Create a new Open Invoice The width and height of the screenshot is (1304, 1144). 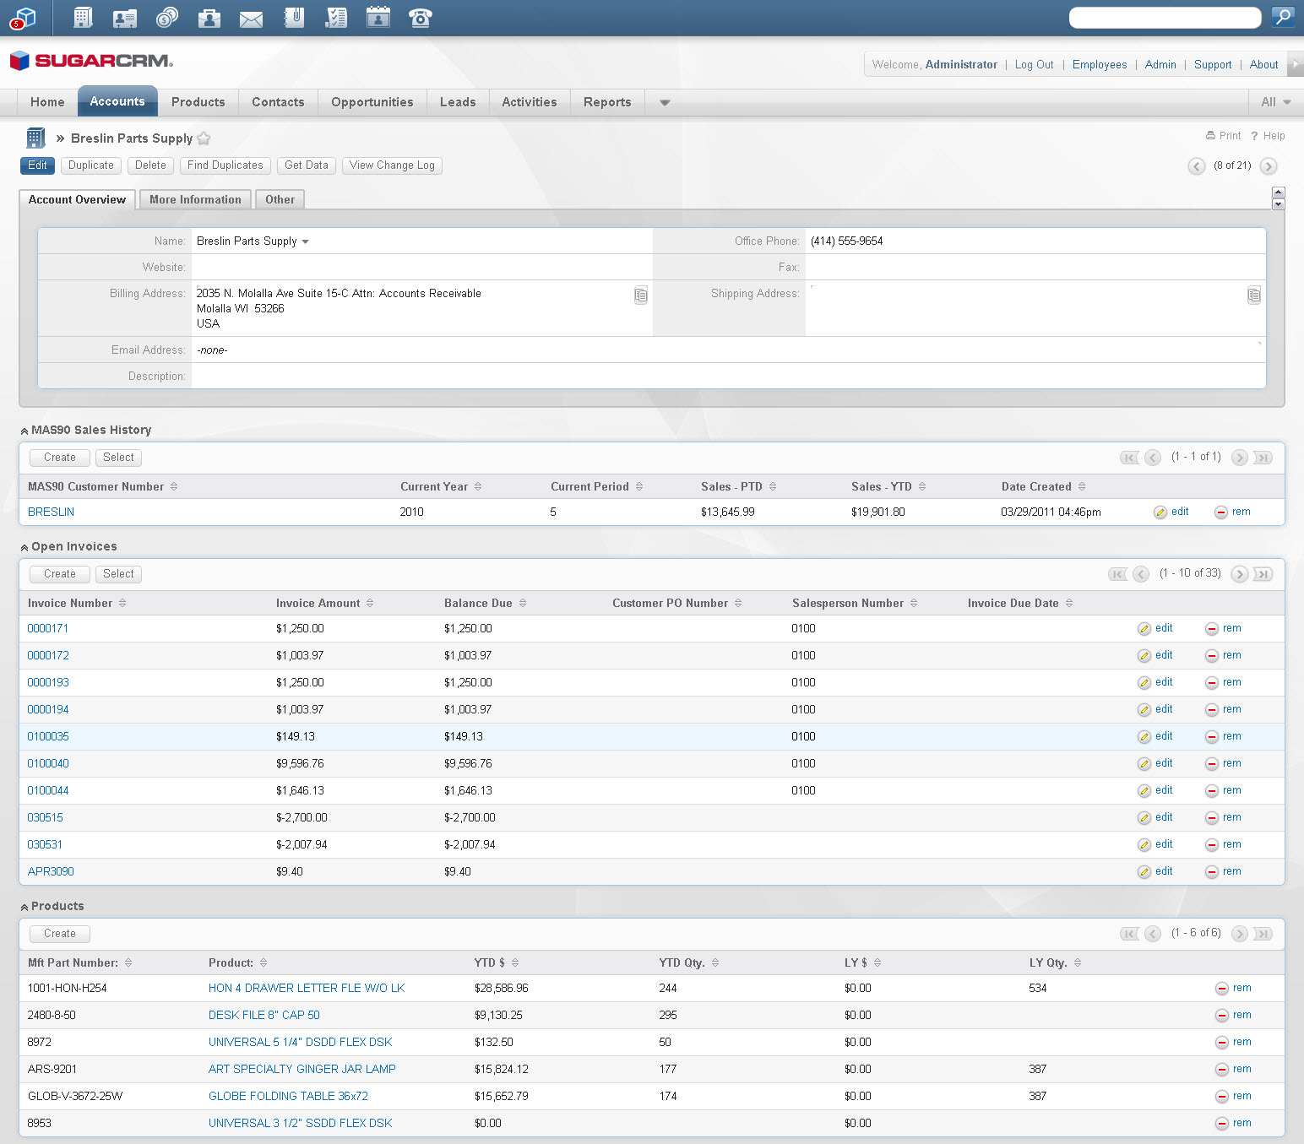60,574
